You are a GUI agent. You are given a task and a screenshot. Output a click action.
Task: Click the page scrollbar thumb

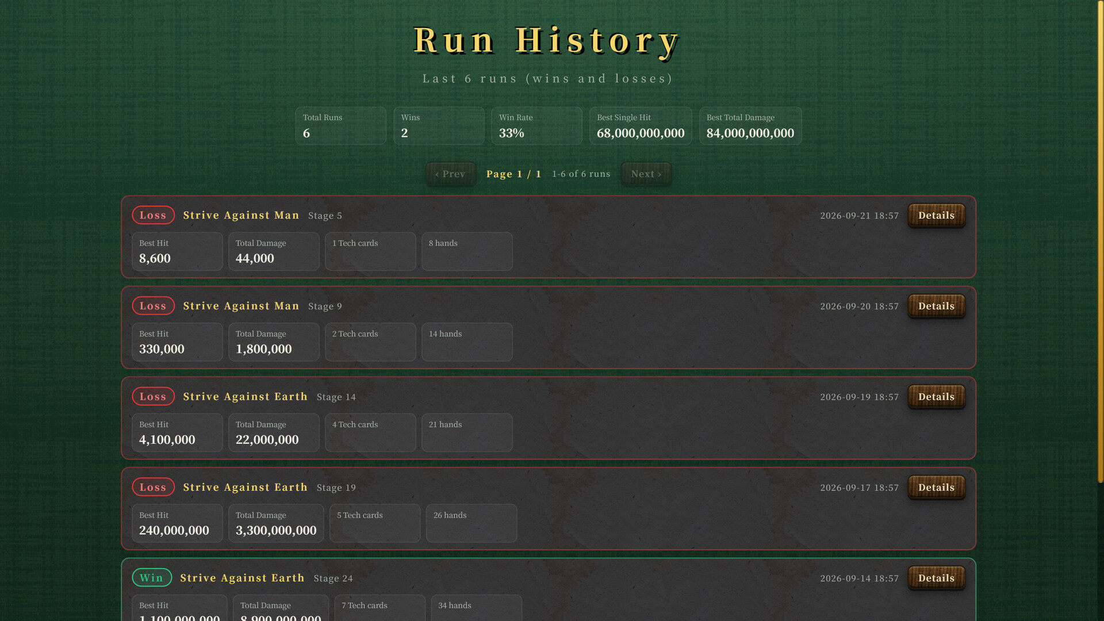[x=1101, y=241]
